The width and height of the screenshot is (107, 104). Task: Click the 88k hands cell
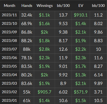(27, 49)
